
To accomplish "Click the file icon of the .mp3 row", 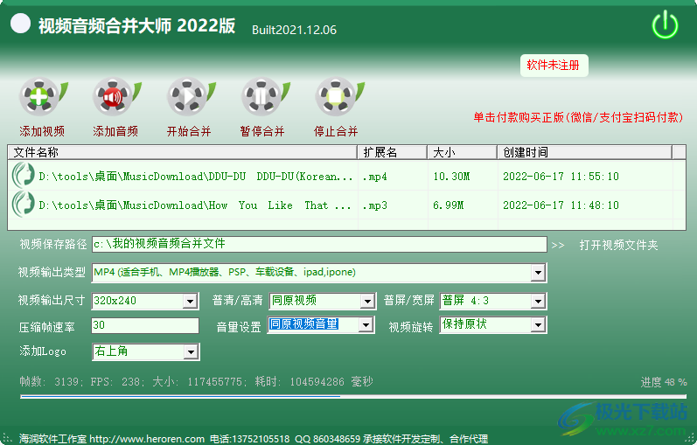I will pos(24,204).
